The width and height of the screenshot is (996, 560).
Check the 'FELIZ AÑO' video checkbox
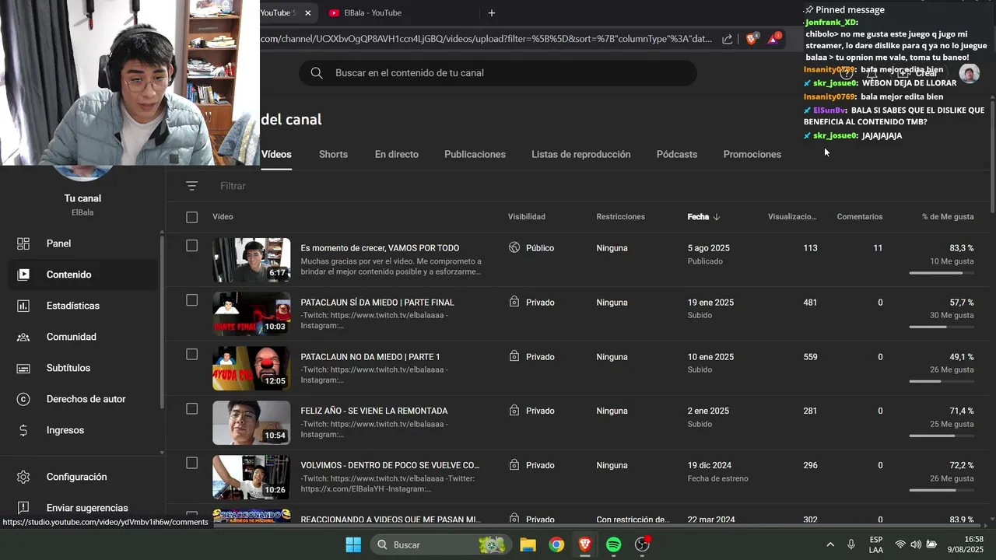tap(192, 409)
